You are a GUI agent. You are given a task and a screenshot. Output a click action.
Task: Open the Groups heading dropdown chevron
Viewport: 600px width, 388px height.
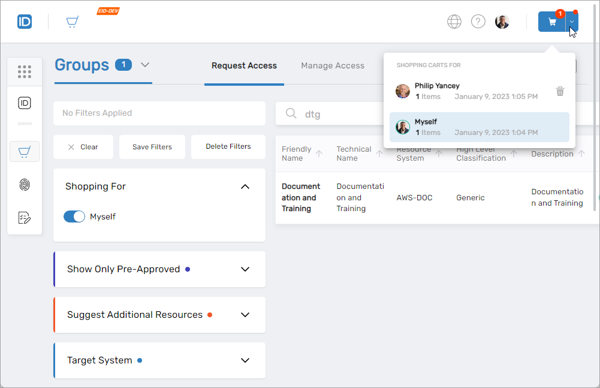[x=144, y=65]
